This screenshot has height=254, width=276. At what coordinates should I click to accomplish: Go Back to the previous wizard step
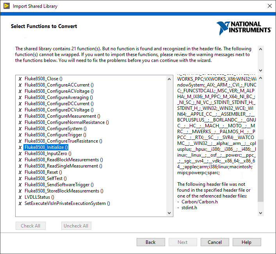click(151, 242)
